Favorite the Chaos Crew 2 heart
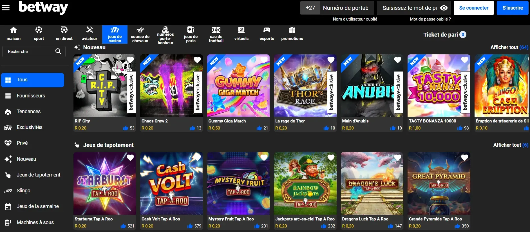Image resolution: width=530 pixels, height=232 pixels. 197,60
